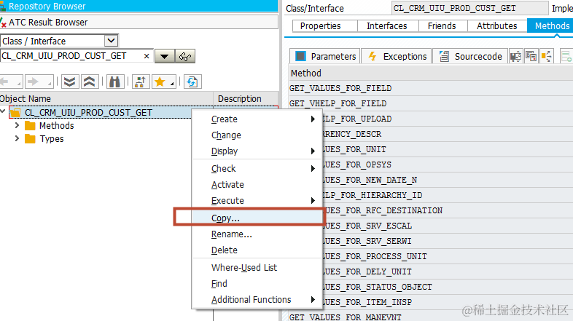This screenshot has height=321, width=573.
Task: Click the Display glasses icon button
Action: point(185,57)
